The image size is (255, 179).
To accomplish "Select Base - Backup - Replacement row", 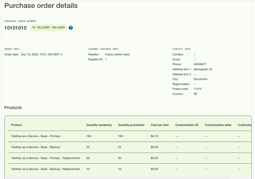I will 45,169.
